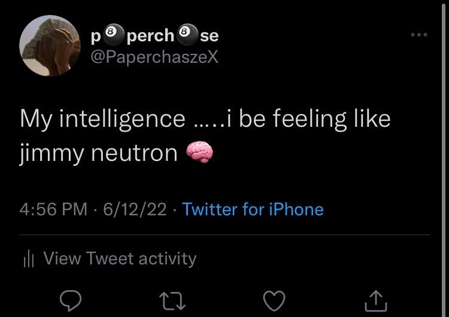Open the profile picture holding cash

pyautogui.click(x=50, y=45)
